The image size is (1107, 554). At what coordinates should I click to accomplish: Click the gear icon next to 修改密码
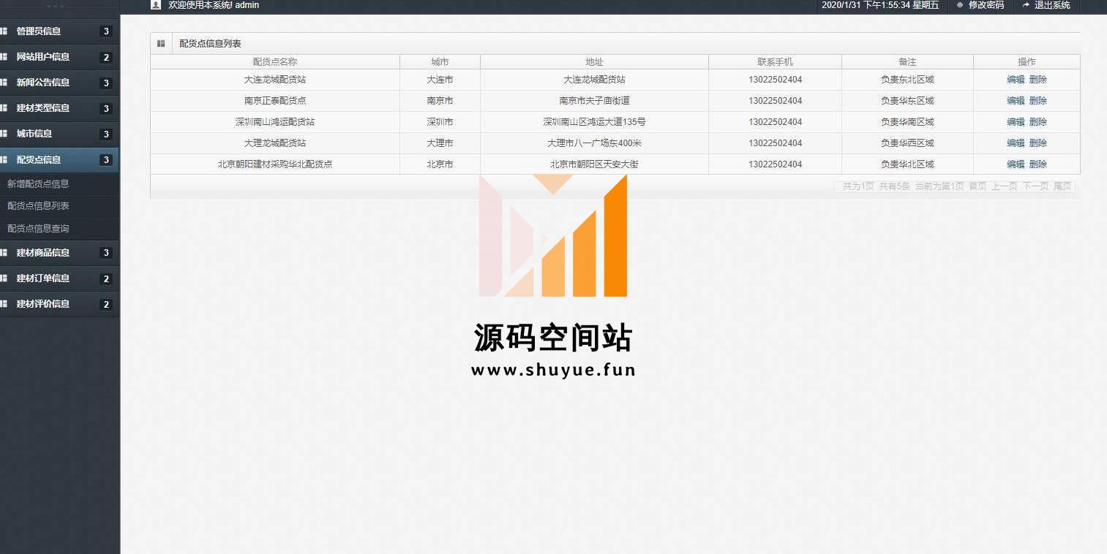(x=960, y=5)
